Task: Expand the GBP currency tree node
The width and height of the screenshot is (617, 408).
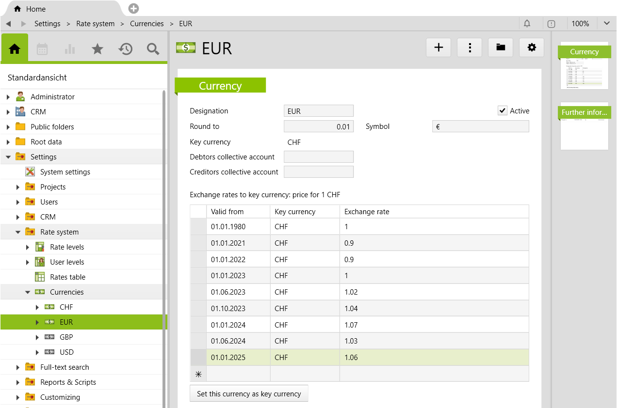Action: [x=37, y=337]
